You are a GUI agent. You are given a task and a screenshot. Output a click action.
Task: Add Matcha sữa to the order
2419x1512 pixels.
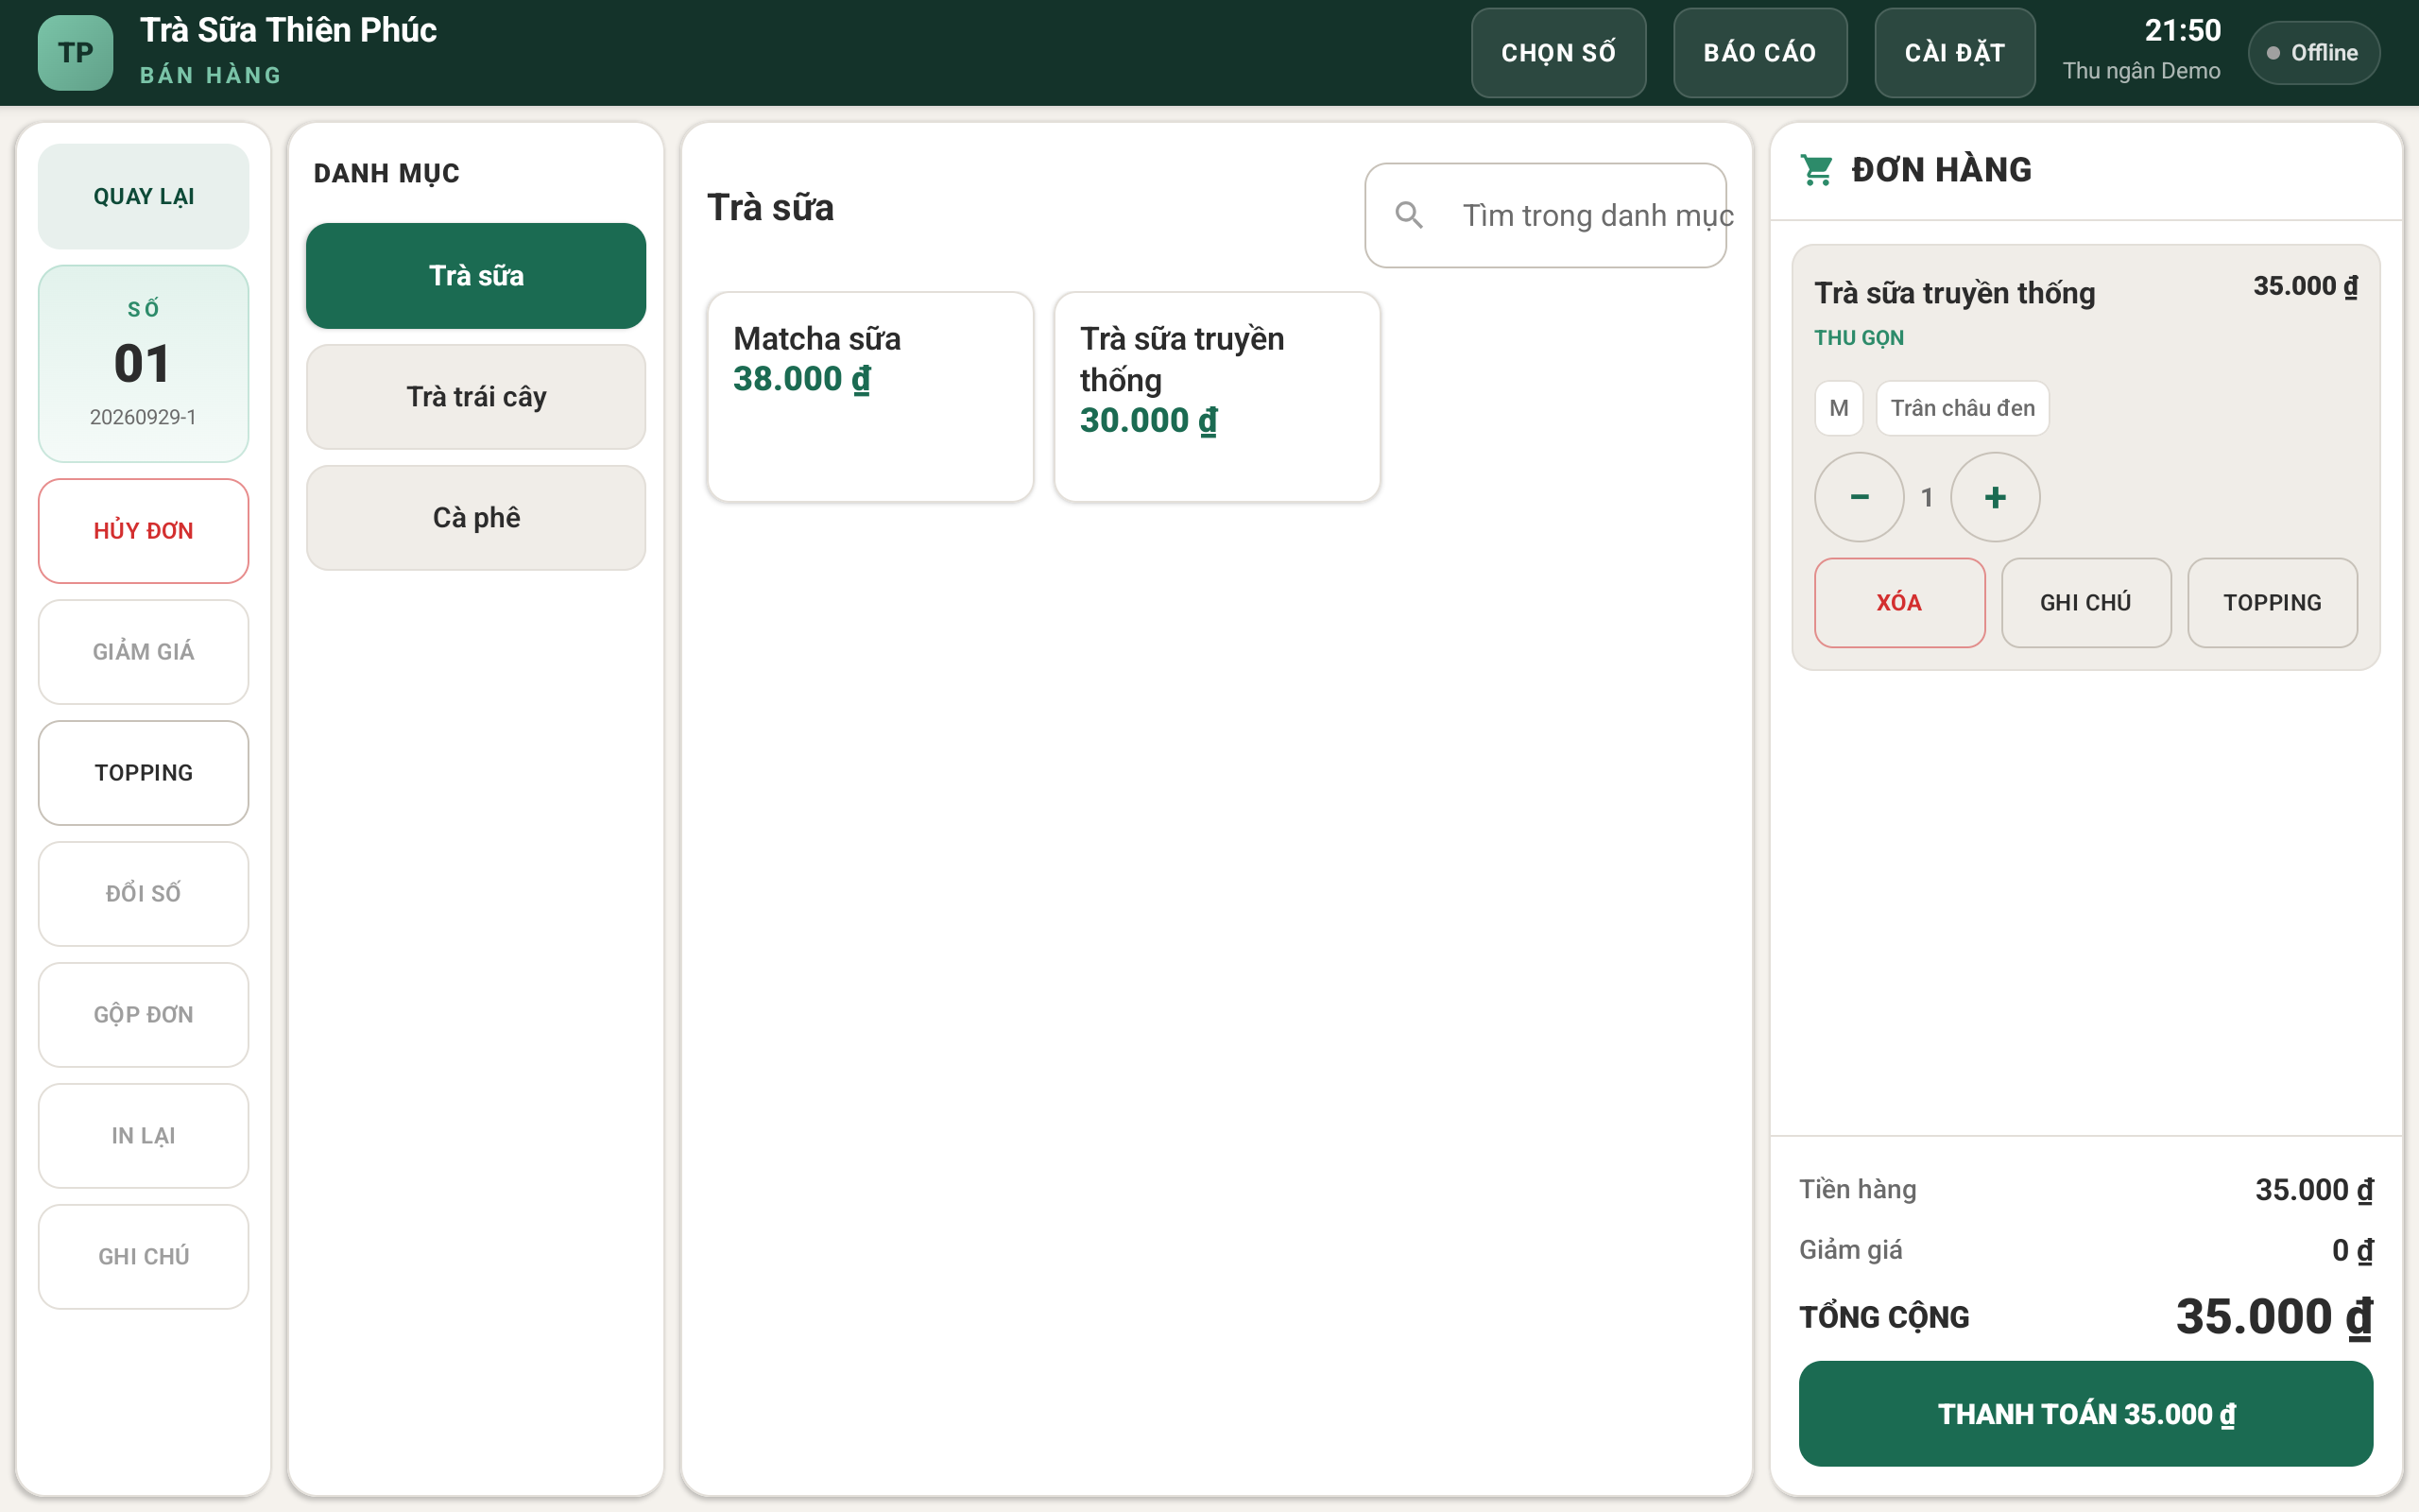click(870, 397)
